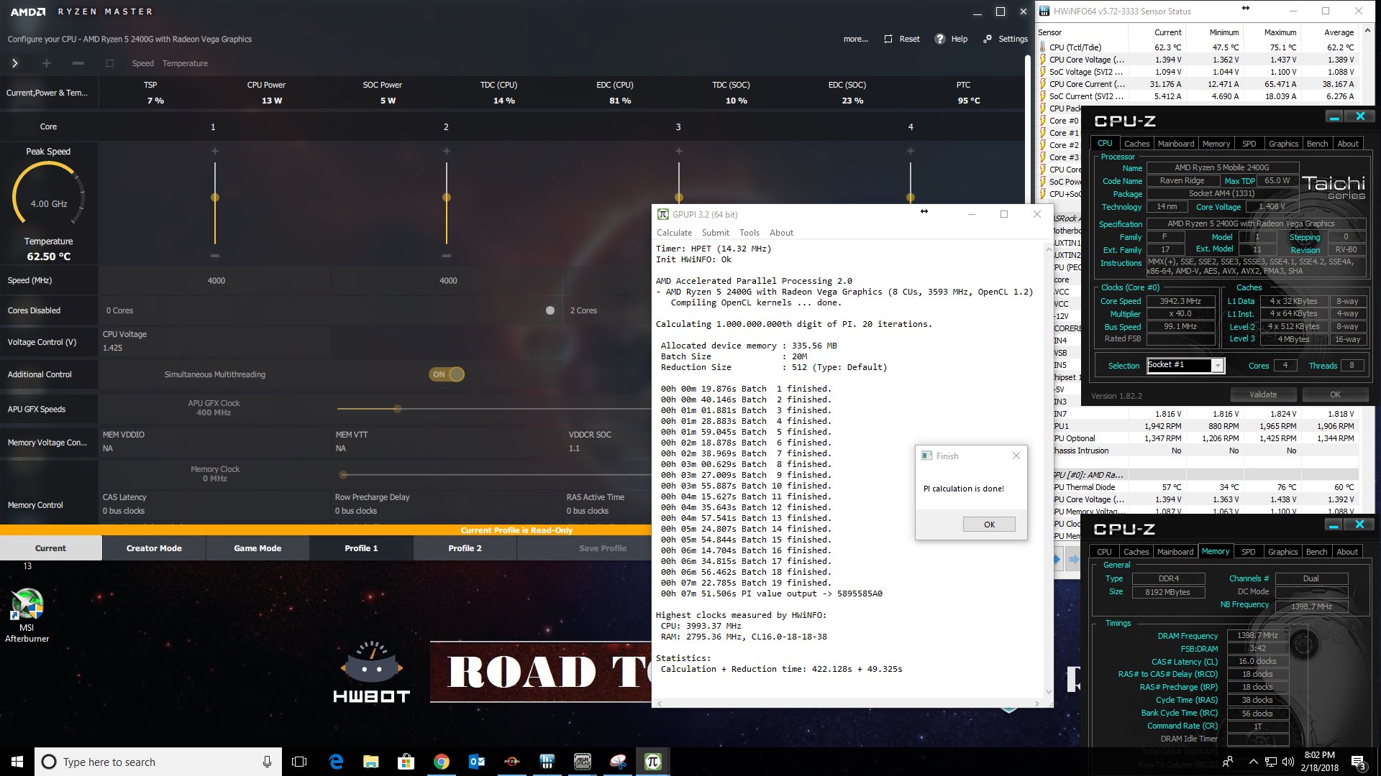Screen dimensions: 1381x776
Task: Open Microsoft Store from taskbar
Action: (406, 762)
